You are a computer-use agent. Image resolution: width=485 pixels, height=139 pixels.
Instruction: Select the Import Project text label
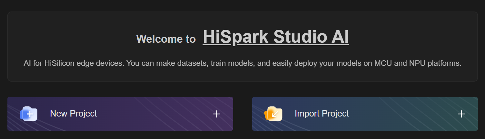[322, 114]
